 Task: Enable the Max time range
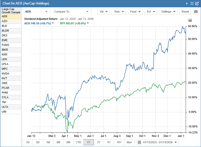[x=129, y=142]
